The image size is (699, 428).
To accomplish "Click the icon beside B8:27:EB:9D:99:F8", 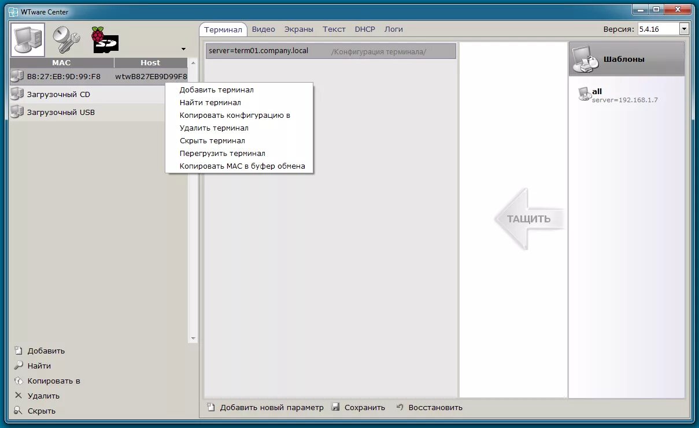I will (x=17, y=76).
